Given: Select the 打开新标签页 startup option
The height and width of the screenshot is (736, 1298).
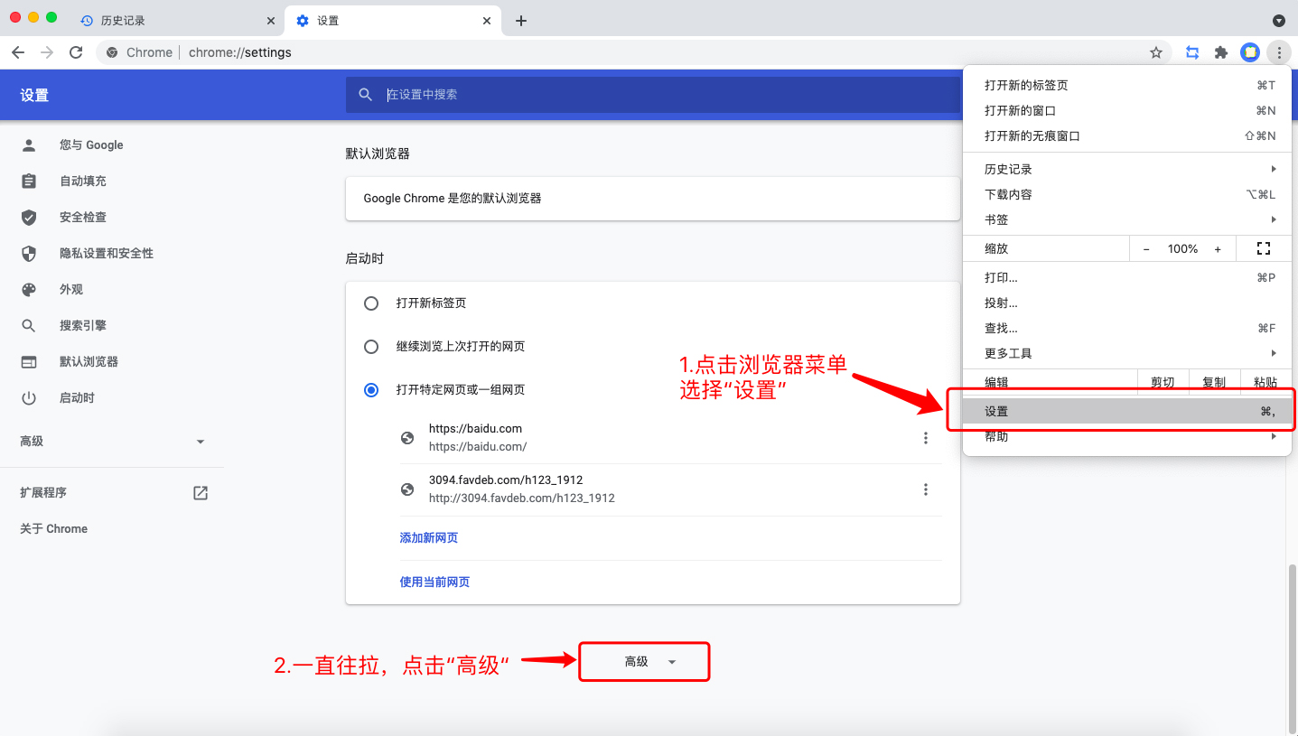Looking at the screenshot, I should pyautogui.click(x=370, y=303).
